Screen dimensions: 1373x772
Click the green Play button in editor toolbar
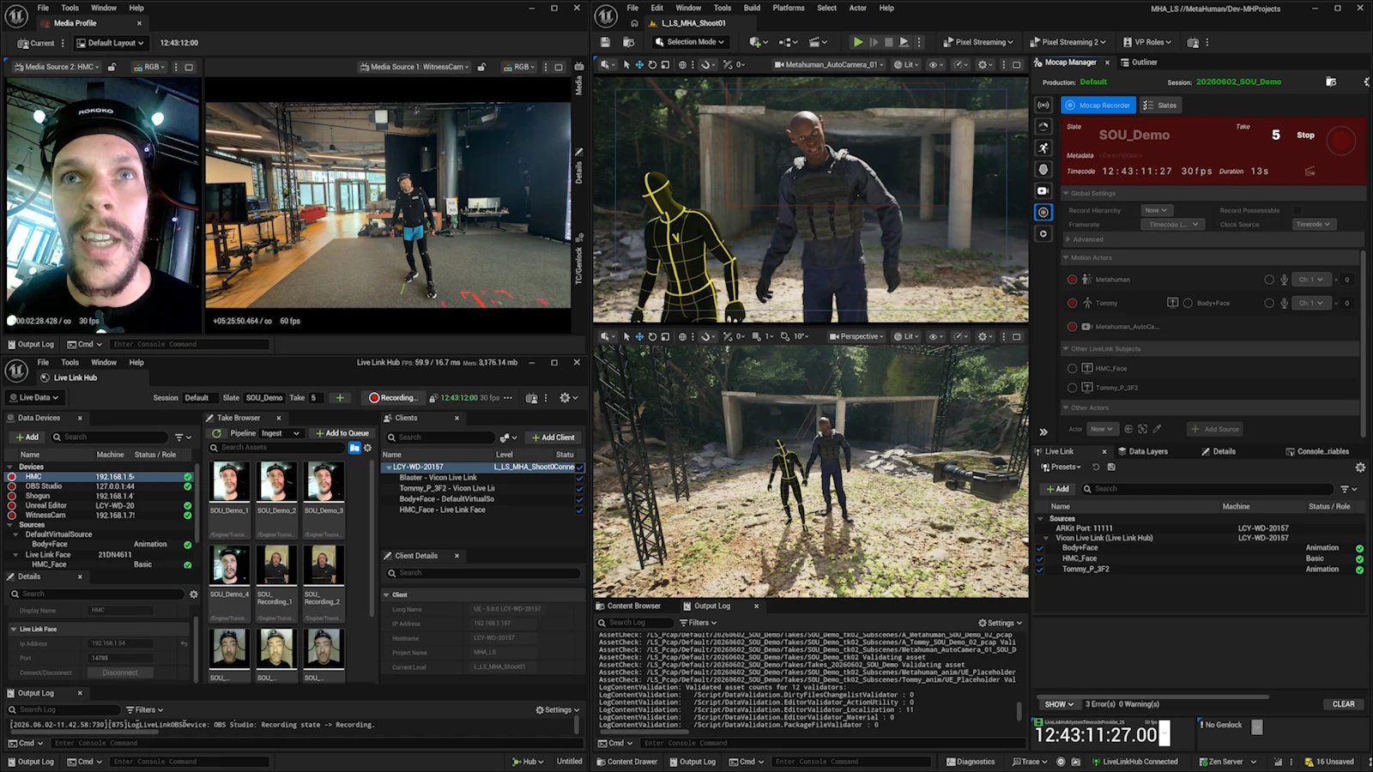click(857, 42)
